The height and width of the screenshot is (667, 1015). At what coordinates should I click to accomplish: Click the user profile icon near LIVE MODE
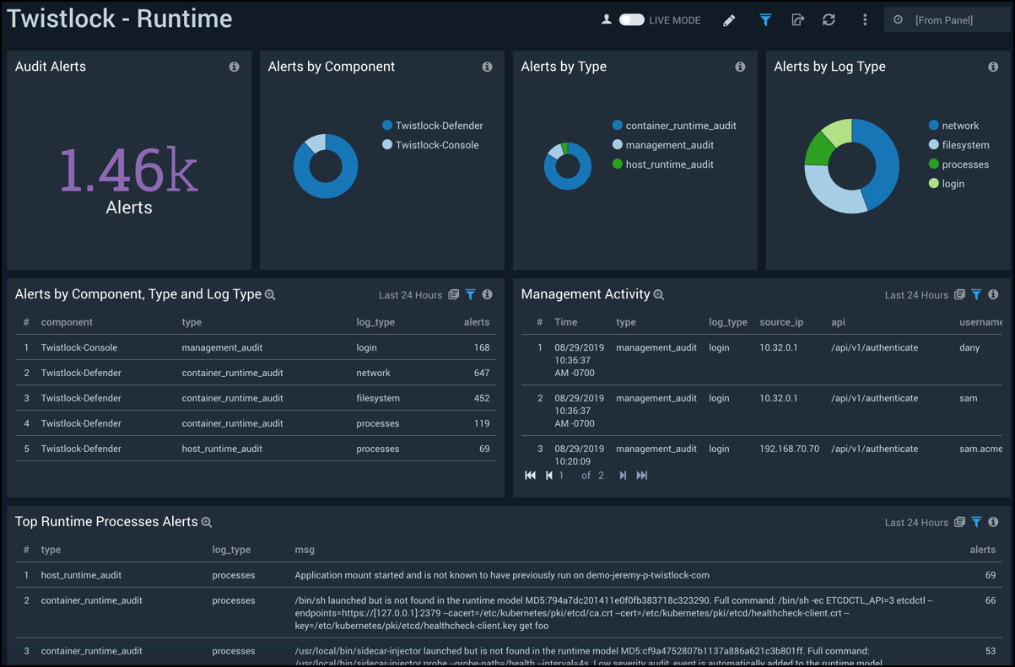(x=606, y=19)
